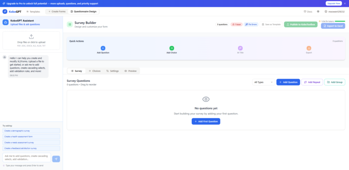Click the file drop upload area
The height and width of the screenshot is (170, 349).
(31, 41)
